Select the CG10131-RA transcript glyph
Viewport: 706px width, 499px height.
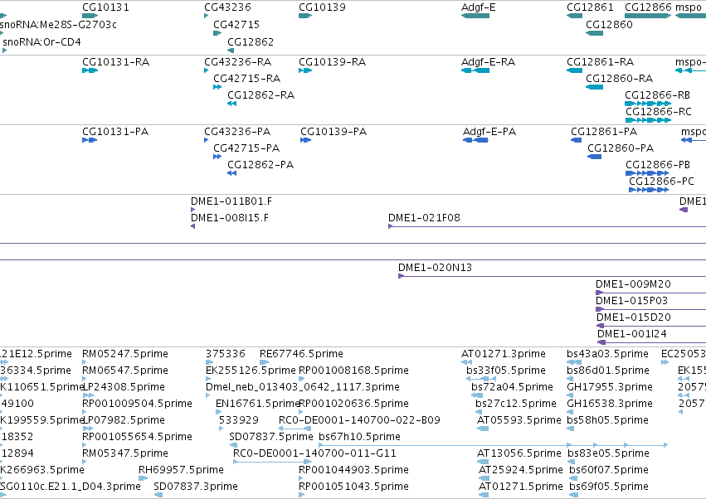(90, 70)
